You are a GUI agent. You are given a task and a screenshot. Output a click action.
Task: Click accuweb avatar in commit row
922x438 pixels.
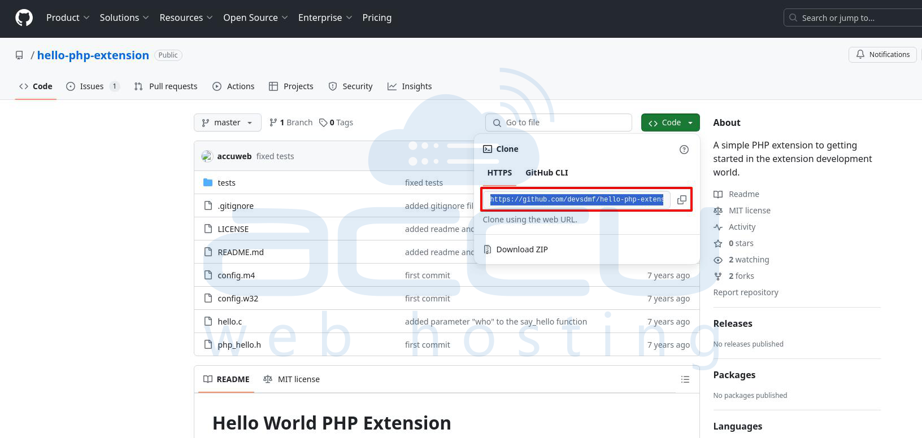[207, 156]
